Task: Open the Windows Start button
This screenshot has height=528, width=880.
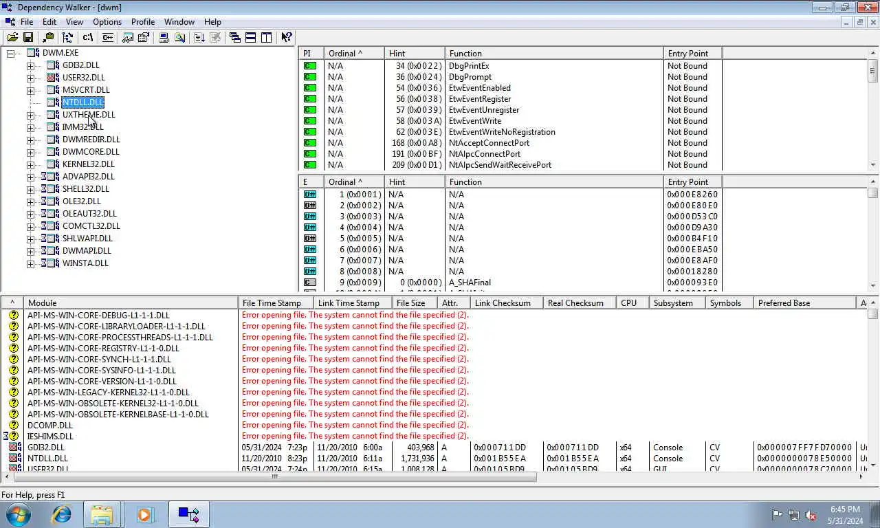Action: point(19,514)
